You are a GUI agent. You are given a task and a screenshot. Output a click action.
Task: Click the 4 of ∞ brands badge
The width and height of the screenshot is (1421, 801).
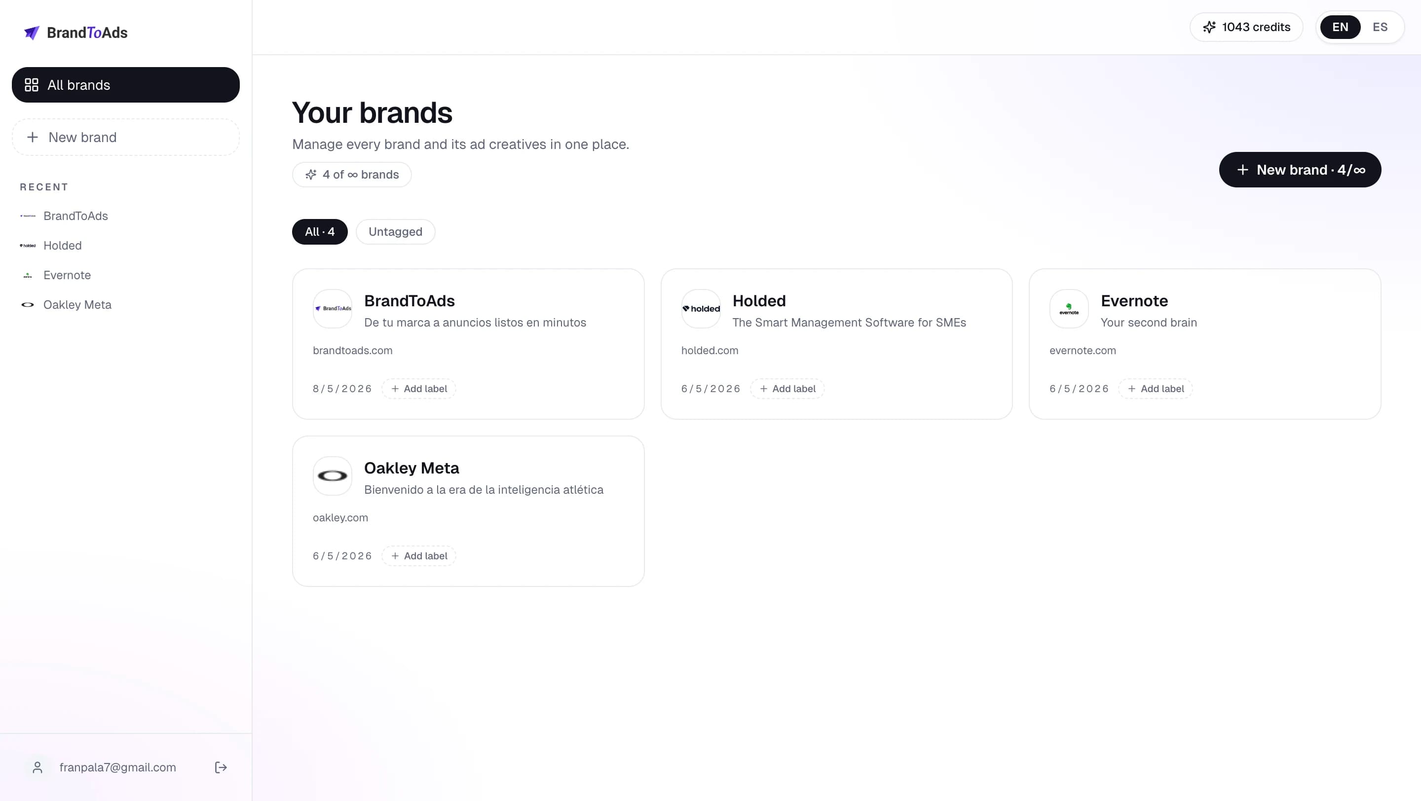(x=352, y=175)
